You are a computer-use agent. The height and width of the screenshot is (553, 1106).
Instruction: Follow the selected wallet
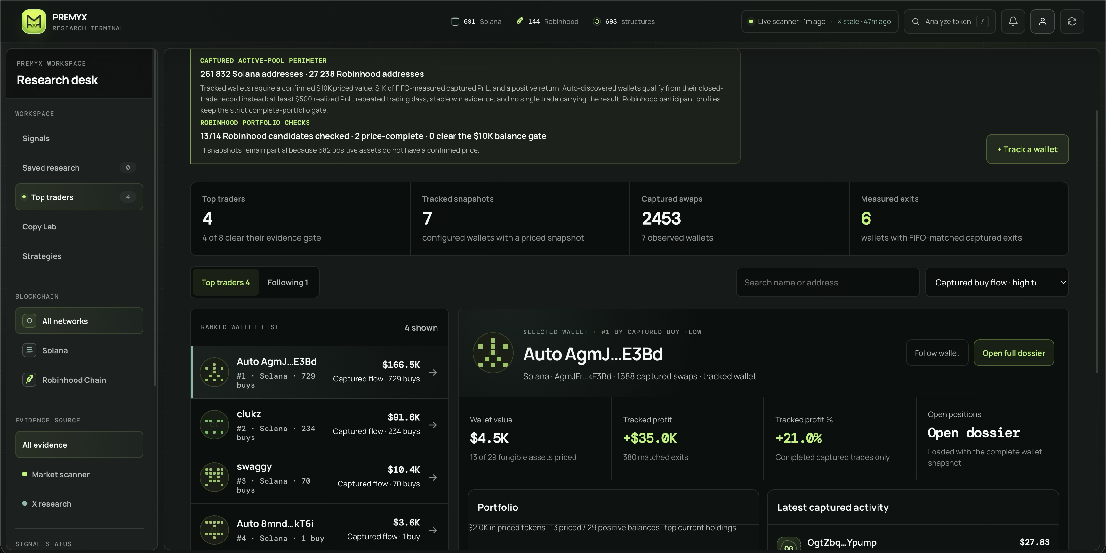point(937,353)
